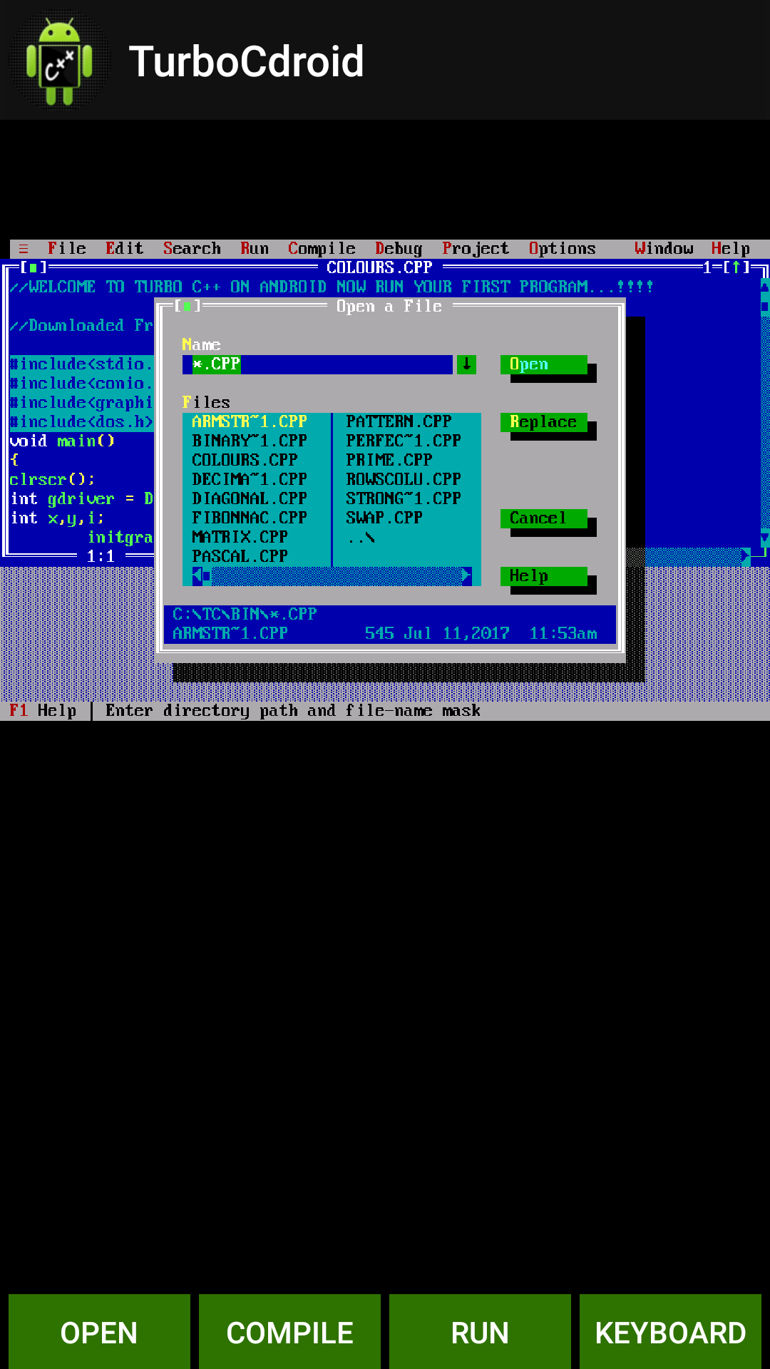Click editor vertical scrollbar down arrow
This screenshot has height=1369, width=770.
[765, 538]
